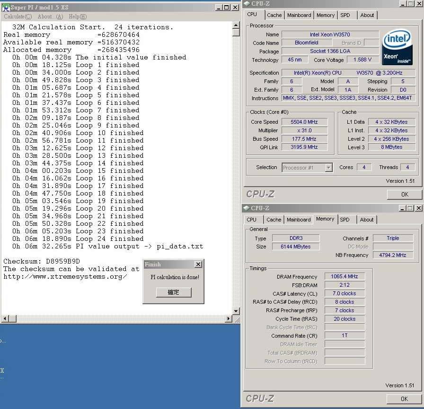Click the Threads value 4 field
424x409 pixels.
407,167
